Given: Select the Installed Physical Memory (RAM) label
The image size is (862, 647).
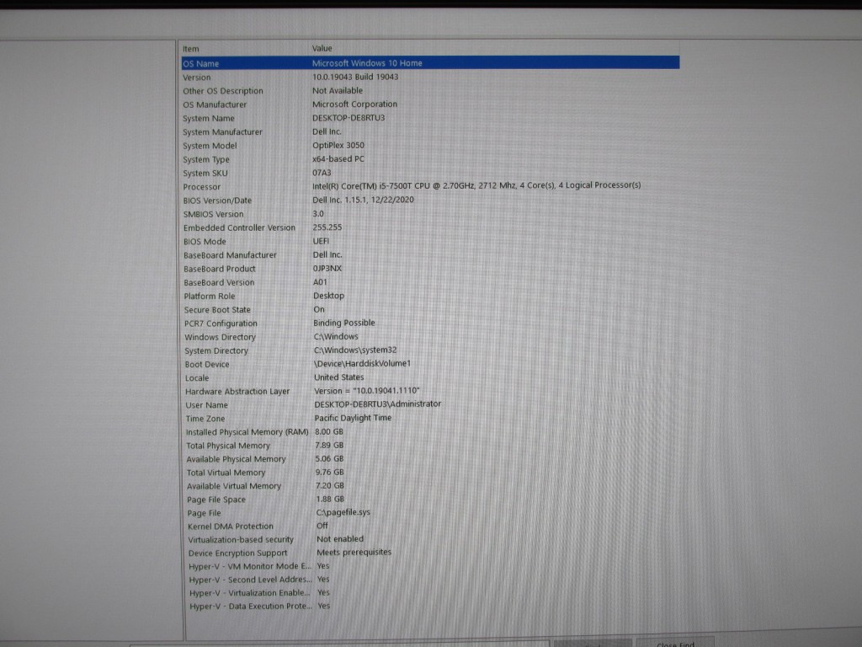Looking at the screenshot, I should [x=247, y=432].
